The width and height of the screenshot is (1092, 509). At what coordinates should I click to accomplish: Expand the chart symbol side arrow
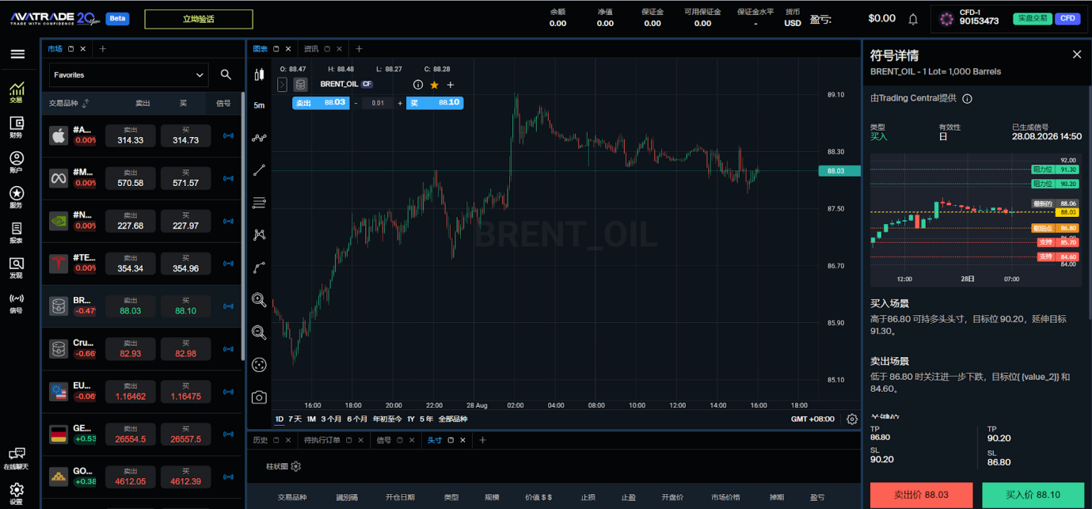(x=282, y=85)
